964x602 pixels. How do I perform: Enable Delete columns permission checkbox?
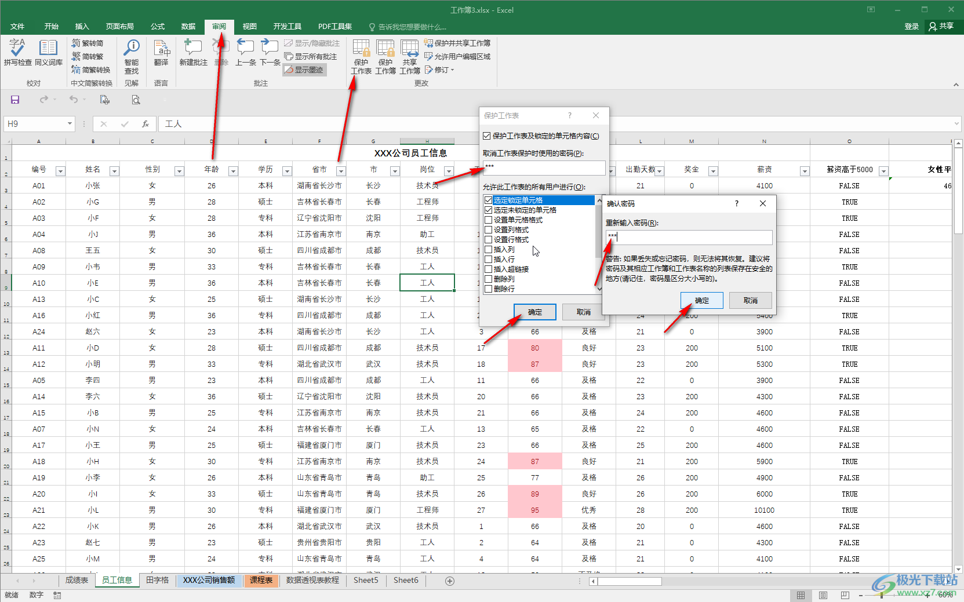click(489, 279)
